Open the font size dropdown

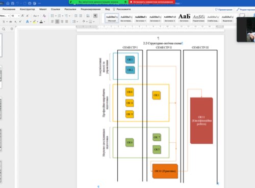(19, 16)
